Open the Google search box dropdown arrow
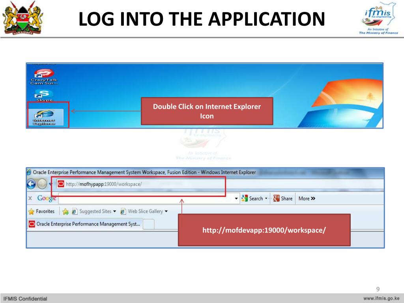This screenshot has height=303, width=404. click(236, 199)
